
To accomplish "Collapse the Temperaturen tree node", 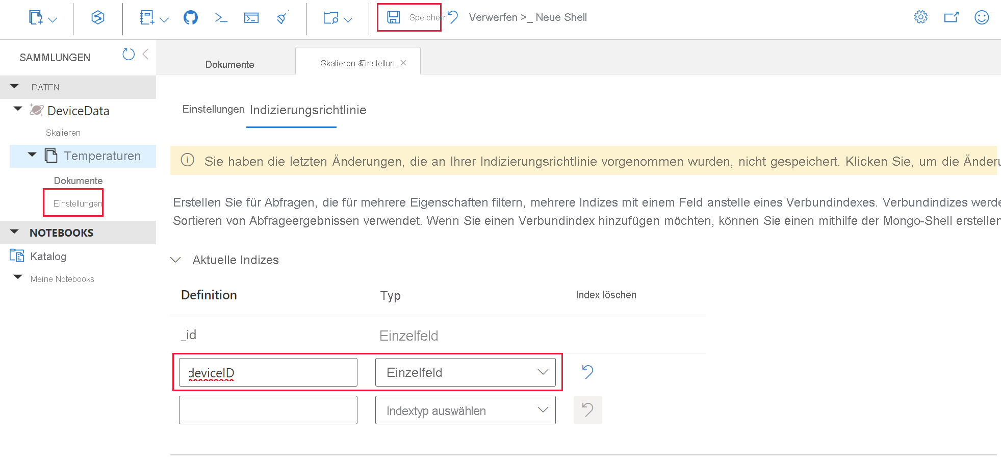I will [x=32, y=155].
